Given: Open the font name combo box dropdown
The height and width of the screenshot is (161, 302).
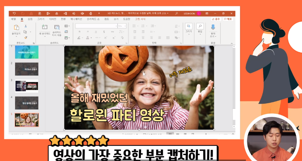Looking at the screenshot, I should (x=116, y=26).
